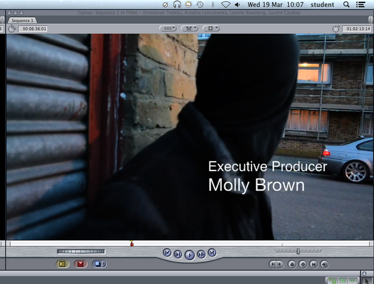Open the playhead sync dropdown
The width and height of the screenshot is (374, 284).
coord(189,28)
